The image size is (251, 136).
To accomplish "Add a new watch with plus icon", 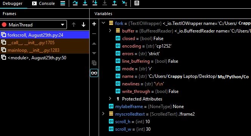I will coord(94,24).
